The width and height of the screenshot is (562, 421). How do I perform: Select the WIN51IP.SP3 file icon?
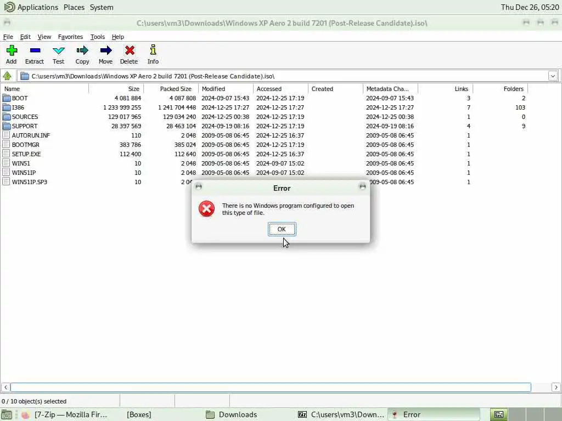6,182
